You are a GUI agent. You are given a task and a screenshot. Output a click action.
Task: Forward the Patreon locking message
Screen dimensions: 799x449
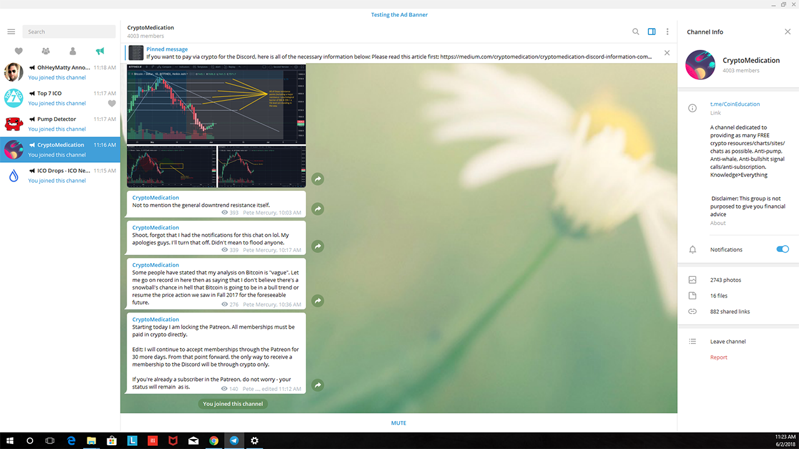click(318, 385)
